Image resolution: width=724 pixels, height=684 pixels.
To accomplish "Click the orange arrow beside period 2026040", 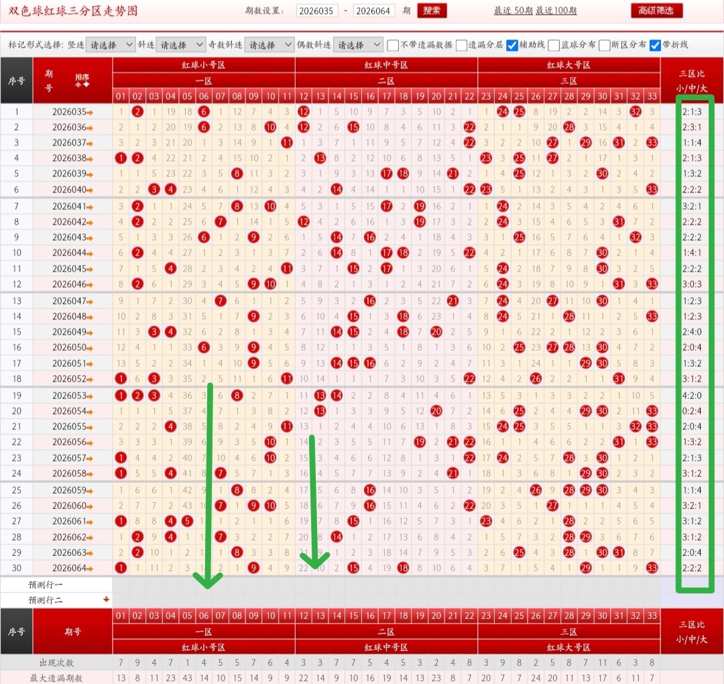I will pos(90,190).
